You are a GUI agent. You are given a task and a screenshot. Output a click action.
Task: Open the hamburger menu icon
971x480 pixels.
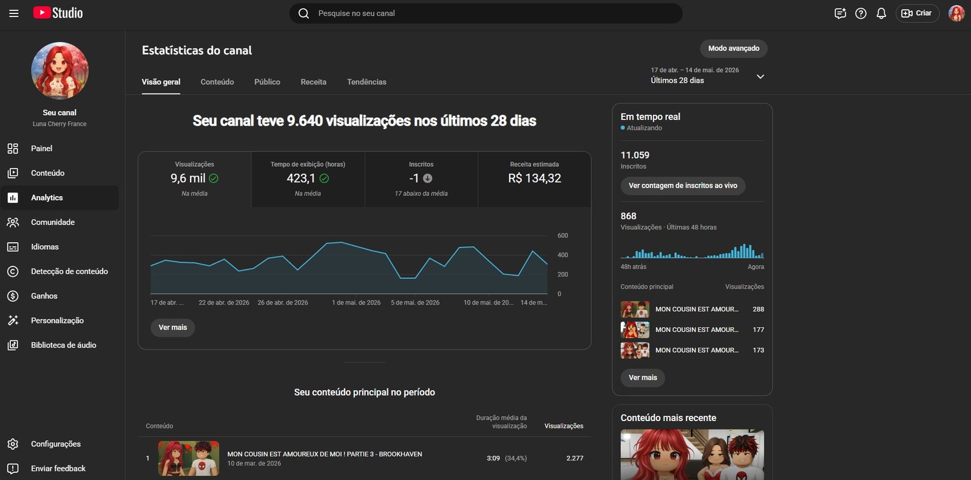[13, 13]
